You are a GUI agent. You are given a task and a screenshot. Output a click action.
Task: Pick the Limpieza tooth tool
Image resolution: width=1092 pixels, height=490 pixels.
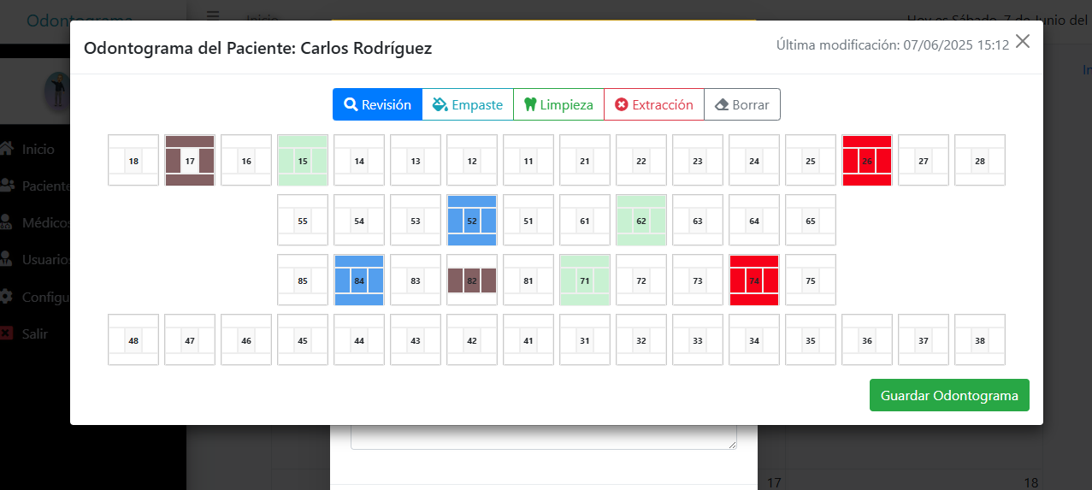coord(558,104)
